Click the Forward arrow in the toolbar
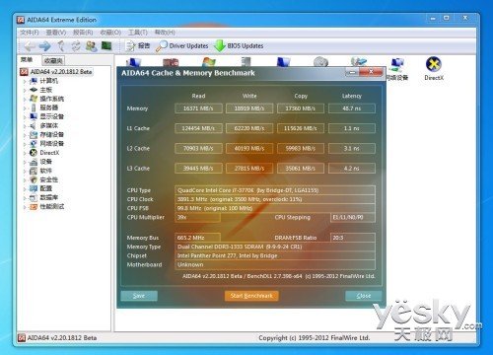 [44, 46]
